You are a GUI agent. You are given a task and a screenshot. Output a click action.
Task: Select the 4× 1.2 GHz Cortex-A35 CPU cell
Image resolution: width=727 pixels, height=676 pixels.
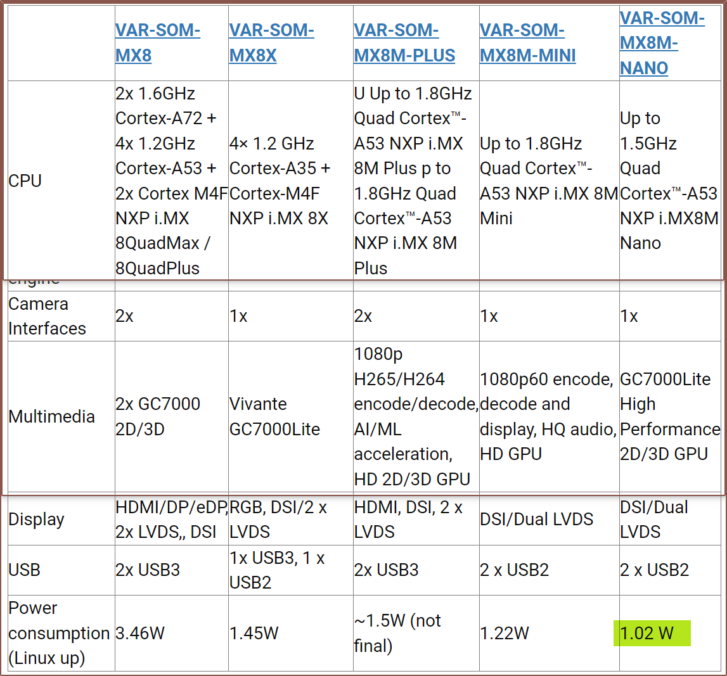click(280, 181)
